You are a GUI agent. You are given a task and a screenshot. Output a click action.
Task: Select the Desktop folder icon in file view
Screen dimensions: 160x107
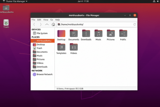point(61,33)
